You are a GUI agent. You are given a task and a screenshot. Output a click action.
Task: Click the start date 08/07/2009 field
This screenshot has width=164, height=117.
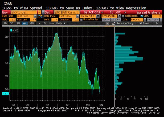88,16
